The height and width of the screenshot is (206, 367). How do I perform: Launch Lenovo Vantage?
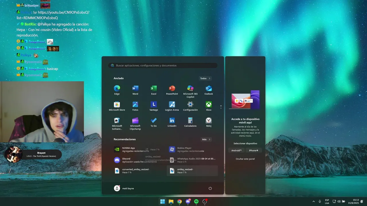pyautogui.click(x=154, y=106)
